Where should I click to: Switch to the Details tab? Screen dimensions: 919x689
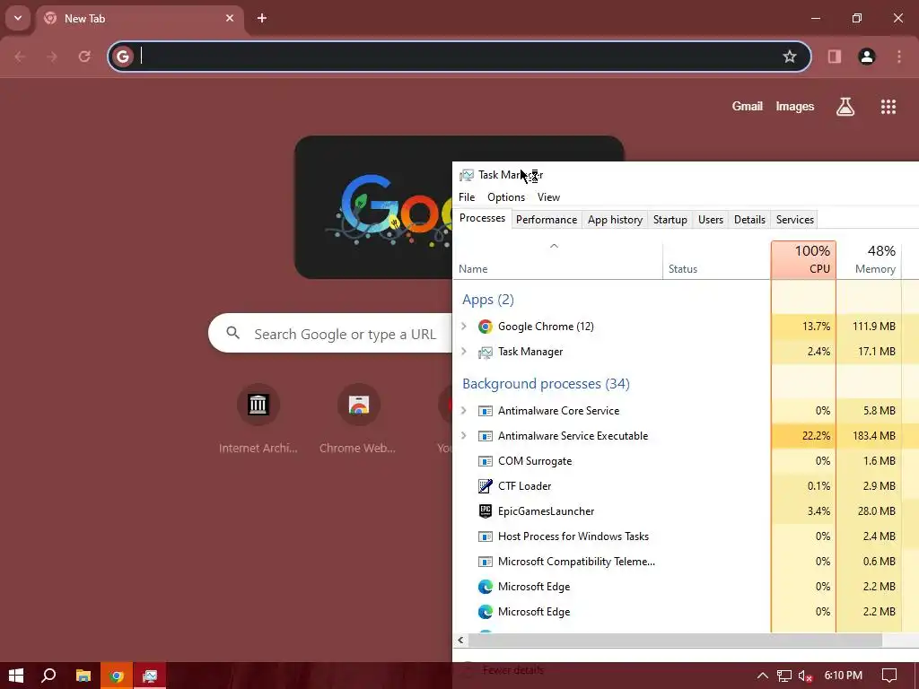749,220
